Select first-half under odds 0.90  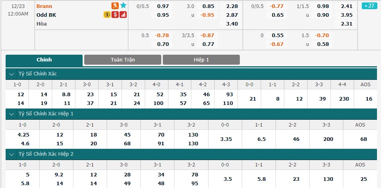pyautogui.click(x=323, y=15)
